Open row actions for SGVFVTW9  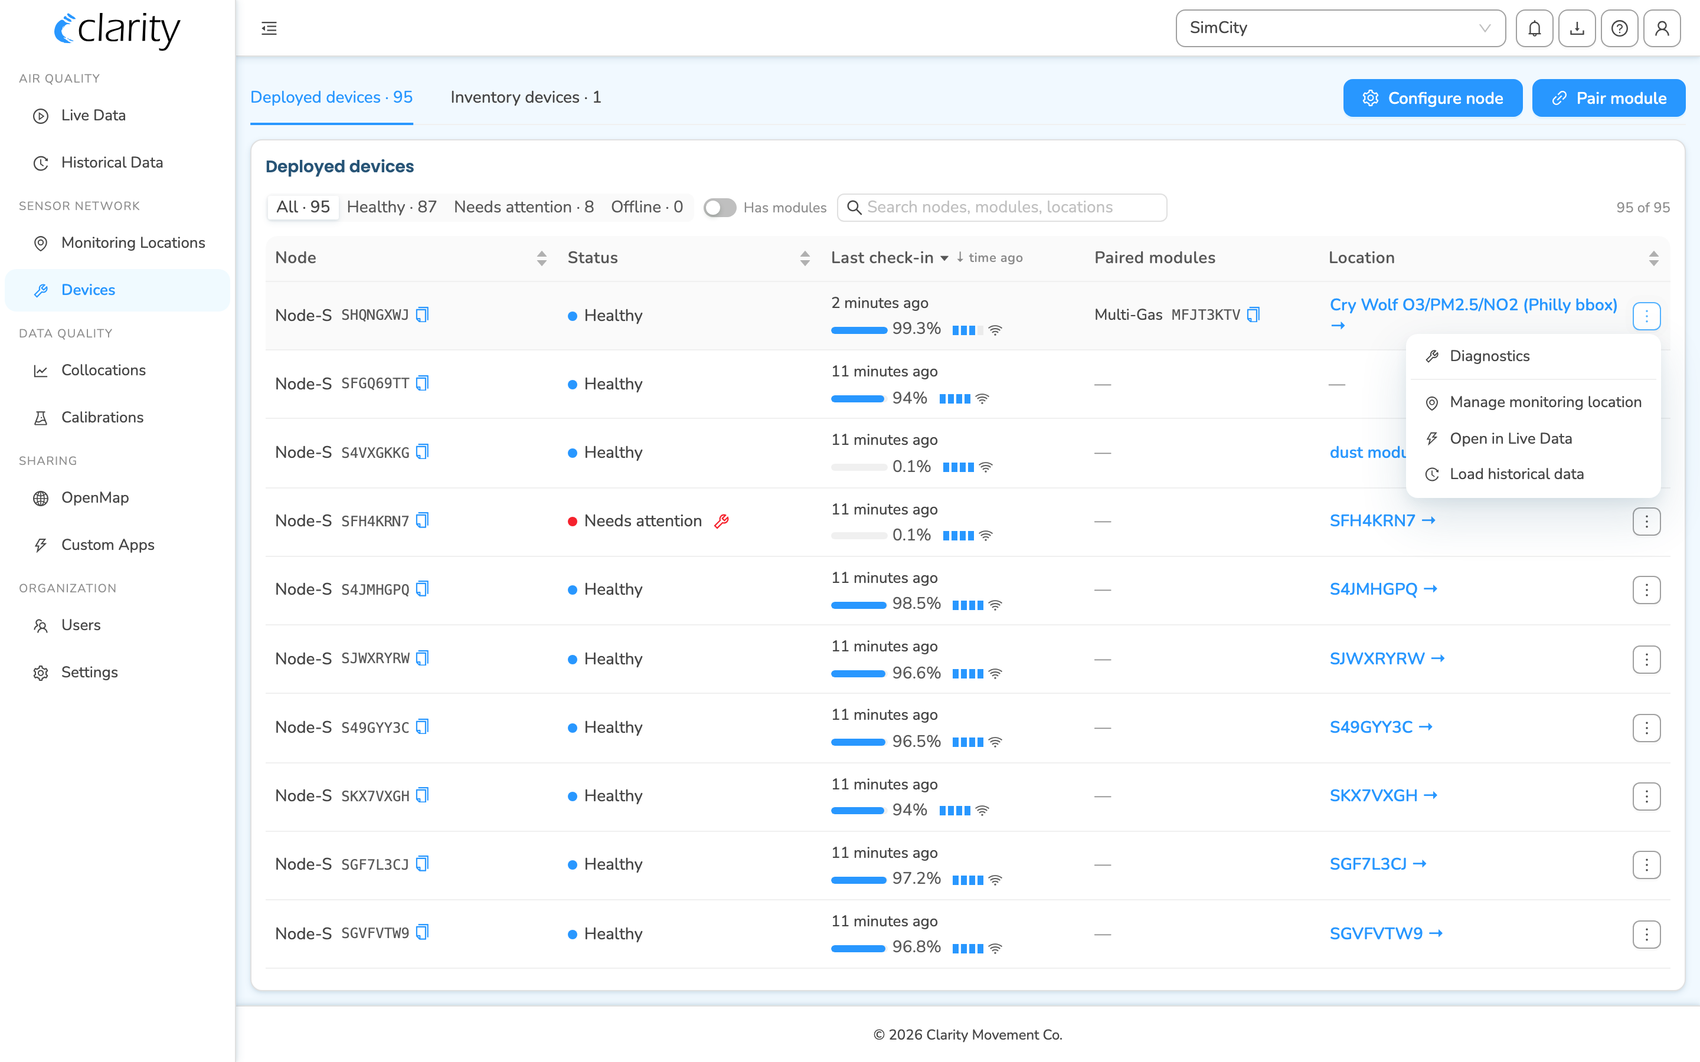tap(1647, 934)
